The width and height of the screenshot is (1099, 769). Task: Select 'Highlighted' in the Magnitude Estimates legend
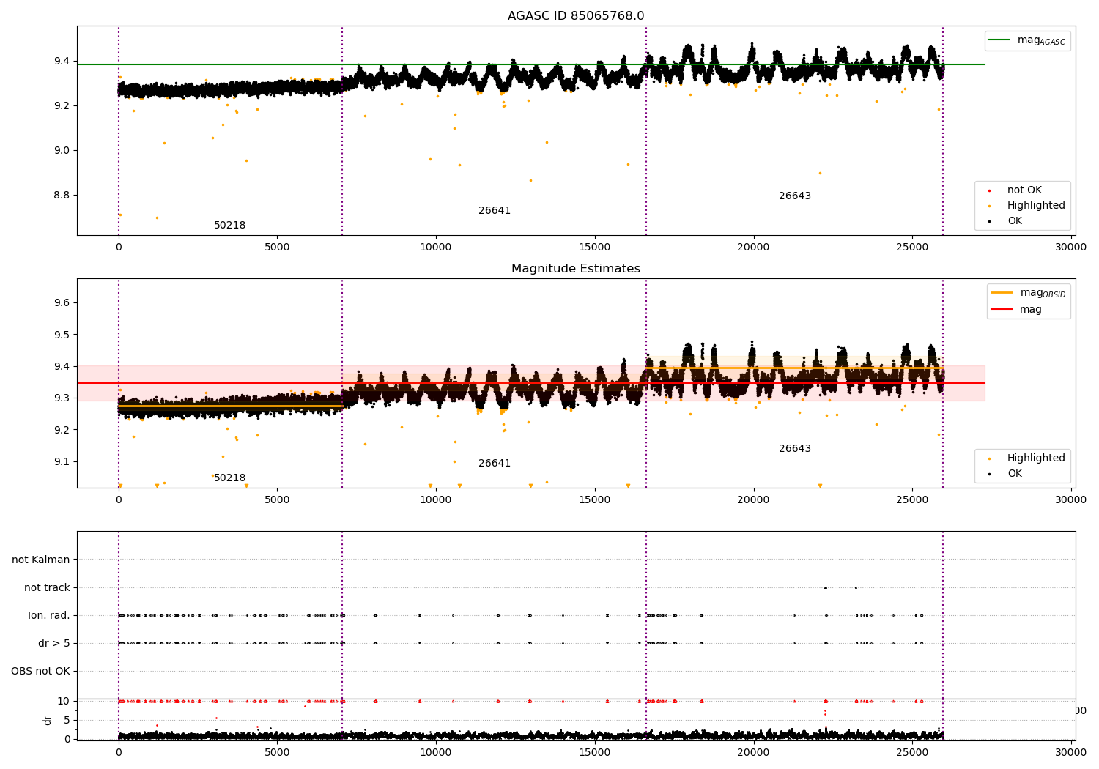click(1036, 458)
